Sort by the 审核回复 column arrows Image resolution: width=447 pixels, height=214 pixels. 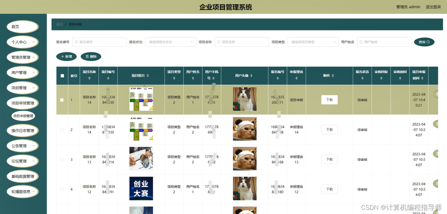(x=381, y=78)
